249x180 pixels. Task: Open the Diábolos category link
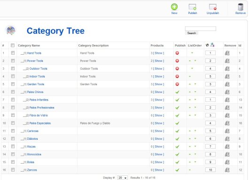(x=32, y=139)
